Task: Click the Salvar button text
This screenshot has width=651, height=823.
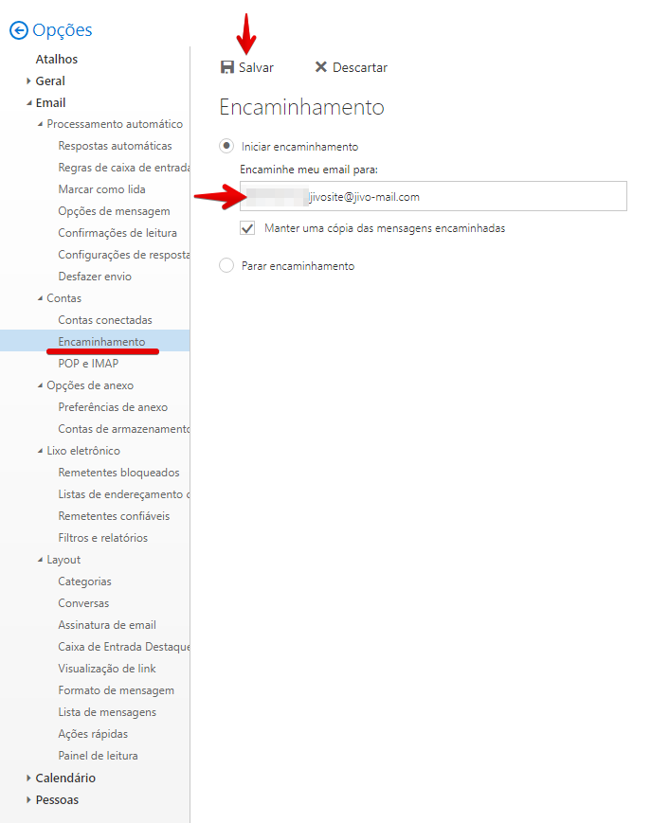Action: (256, 67)
